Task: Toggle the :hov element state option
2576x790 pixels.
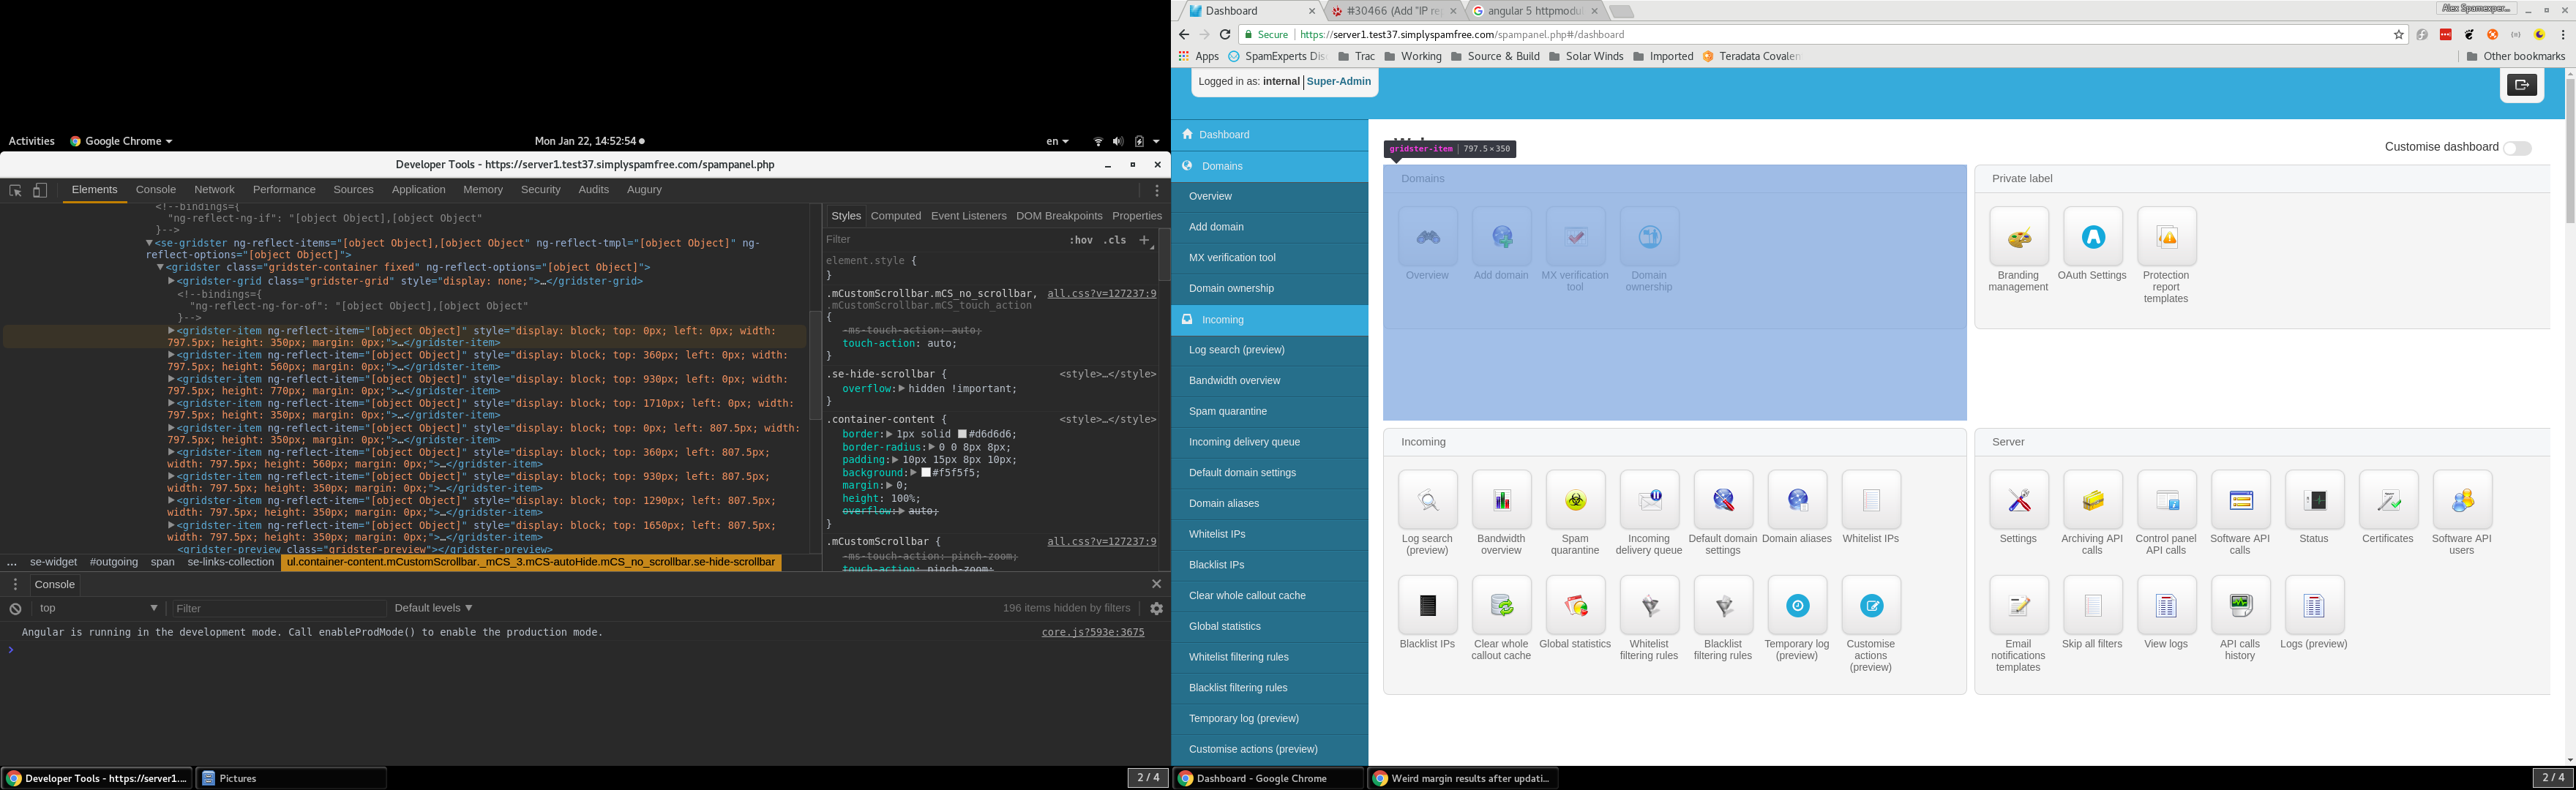Action: point(1080,240)
